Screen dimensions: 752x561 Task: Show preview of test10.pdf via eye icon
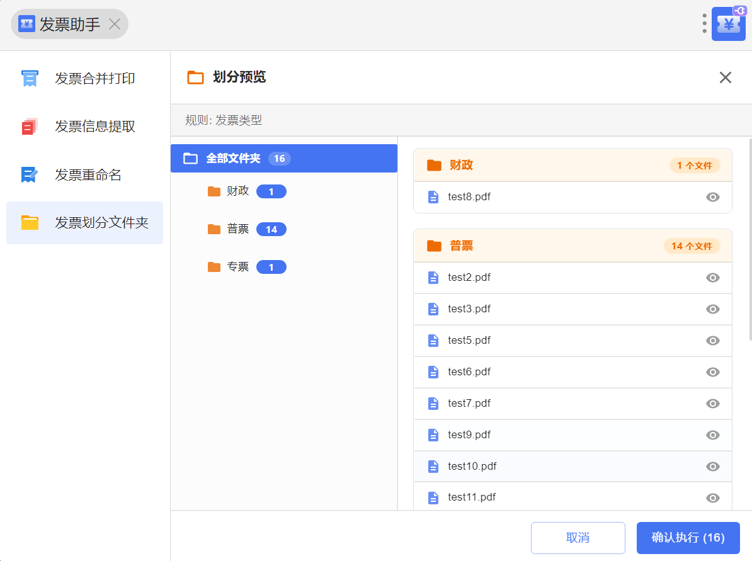point(712,467)
